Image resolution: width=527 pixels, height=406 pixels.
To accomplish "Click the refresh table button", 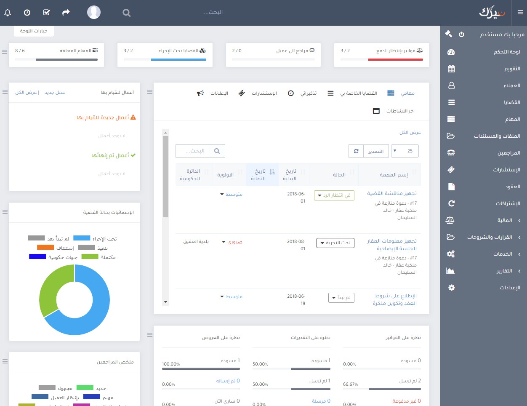I will coord(356,151).
